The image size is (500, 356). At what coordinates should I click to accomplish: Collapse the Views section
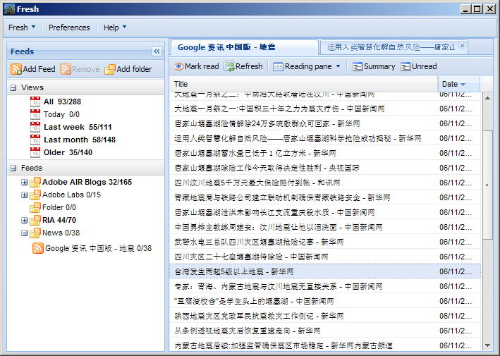coord(13,87)
